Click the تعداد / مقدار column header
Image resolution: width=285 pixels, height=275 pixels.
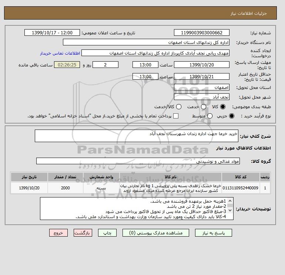coord(66,177)
